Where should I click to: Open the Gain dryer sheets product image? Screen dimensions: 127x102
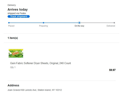pos(16,53)
